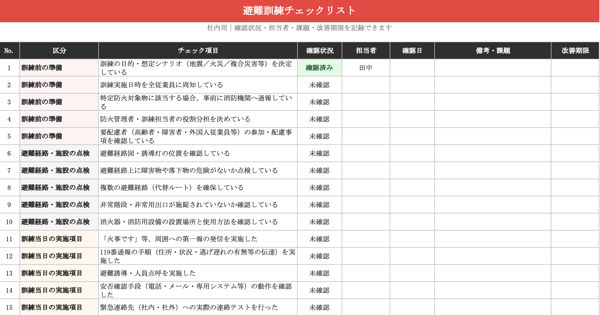The height and width of the screenshot is (315, 600).
Task: Select the チェック項目 column header
Action: 198,51
